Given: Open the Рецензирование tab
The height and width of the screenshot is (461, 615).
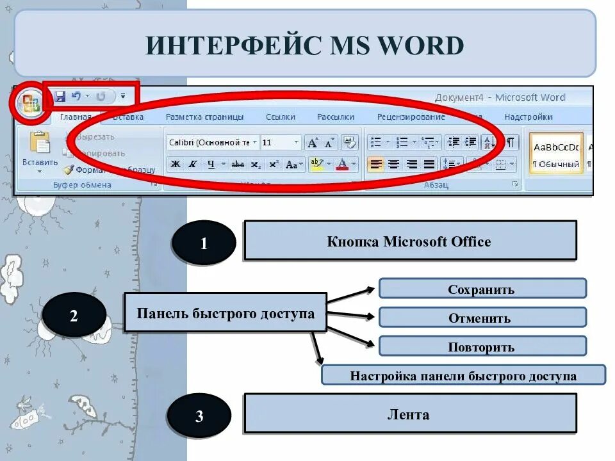Looking at the screenshot, I should (411, 117).
